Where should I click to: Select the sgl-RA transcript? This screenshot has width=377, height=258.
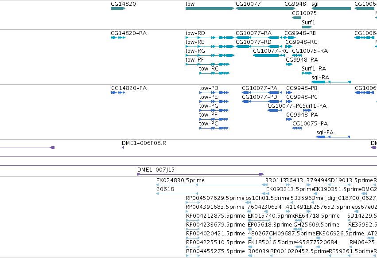pos(331,82)
